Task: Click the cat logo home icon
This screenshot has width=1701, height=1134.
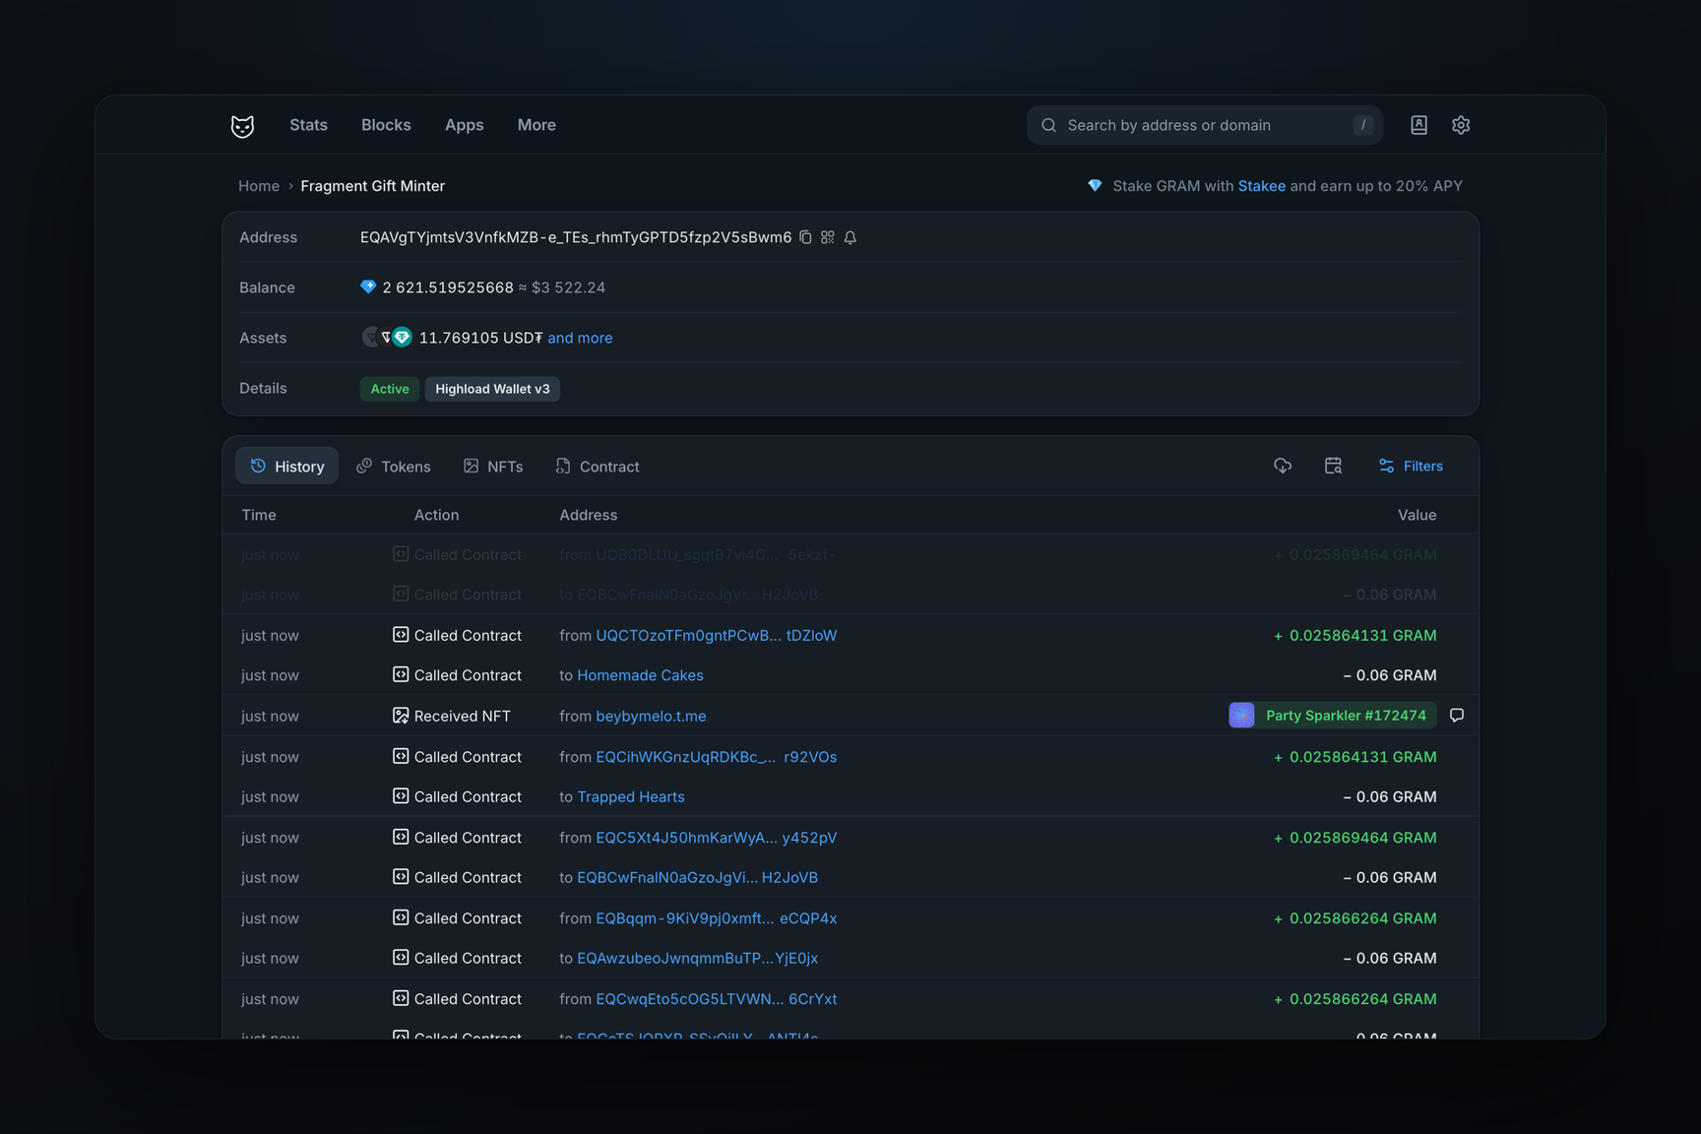Action: (x=242, y=126)
